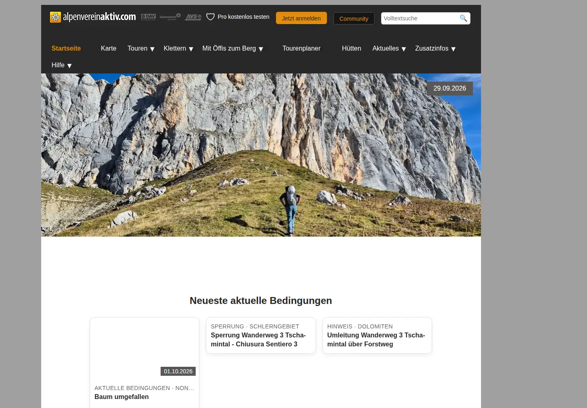This screenshot has height=408, width=587.
Task: Click the shield icon beside Pro kostenlos testen
Action: click(x=210, y=17)
